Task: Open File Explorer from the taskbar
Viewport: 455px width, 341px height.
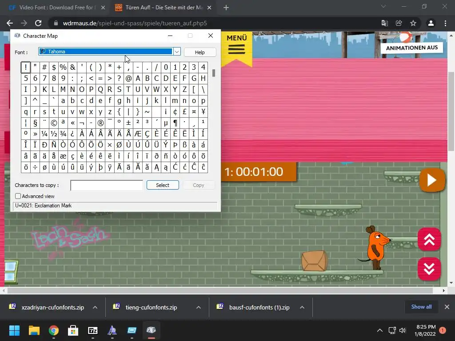Action: pos(34,330)
